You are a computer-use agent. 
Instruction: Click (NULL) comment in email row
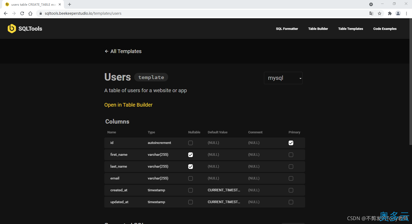coord(254,178)
